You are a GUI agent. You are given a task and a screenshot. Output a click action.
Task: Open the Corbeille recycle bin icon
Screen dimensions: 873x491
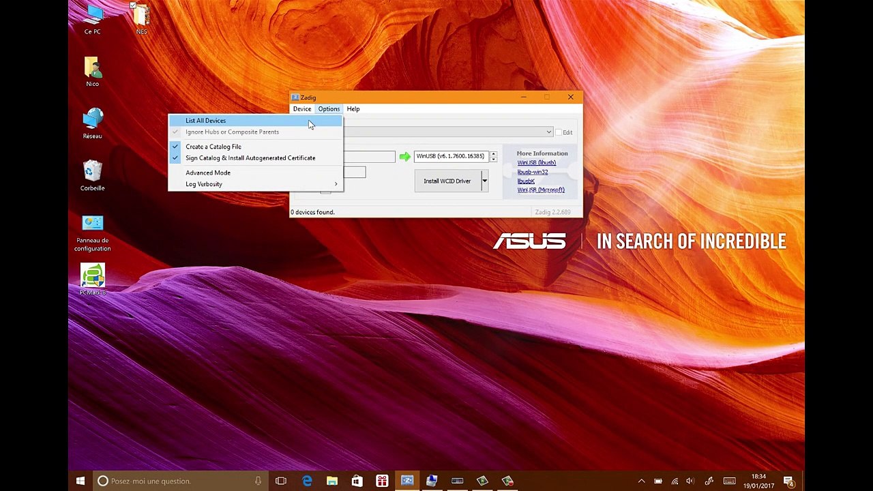coord(92,172)
